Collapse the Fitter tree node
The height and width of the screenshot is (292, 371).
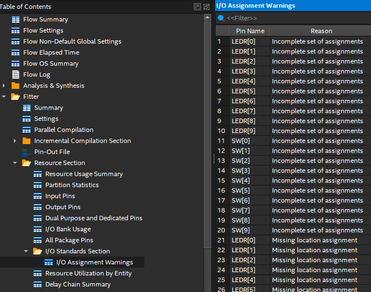tap(4, 97)
